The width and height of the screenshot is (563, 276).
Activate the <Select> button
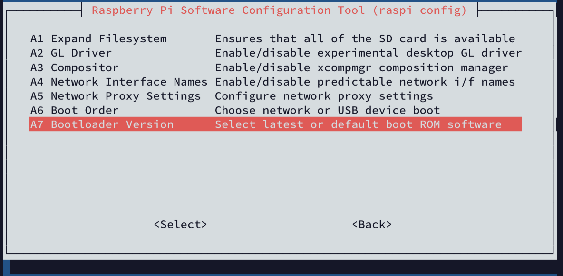[x=180, y=224]
